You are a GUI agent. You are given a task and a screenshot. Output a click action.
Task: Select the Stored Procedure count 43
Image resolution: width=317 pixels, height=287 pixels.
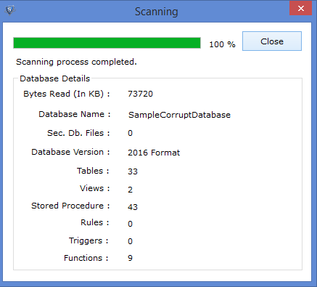coord(133,207)
